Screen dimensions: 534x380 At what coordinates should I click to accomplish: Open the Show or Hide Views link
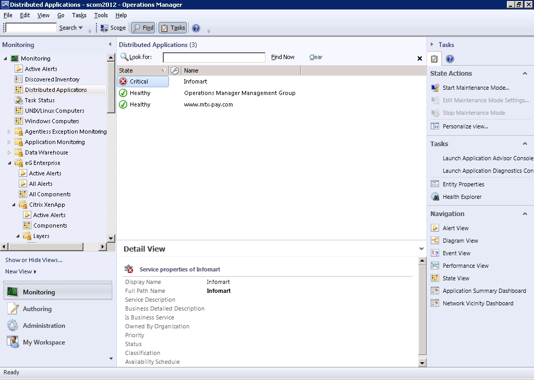tap(34, 260)
